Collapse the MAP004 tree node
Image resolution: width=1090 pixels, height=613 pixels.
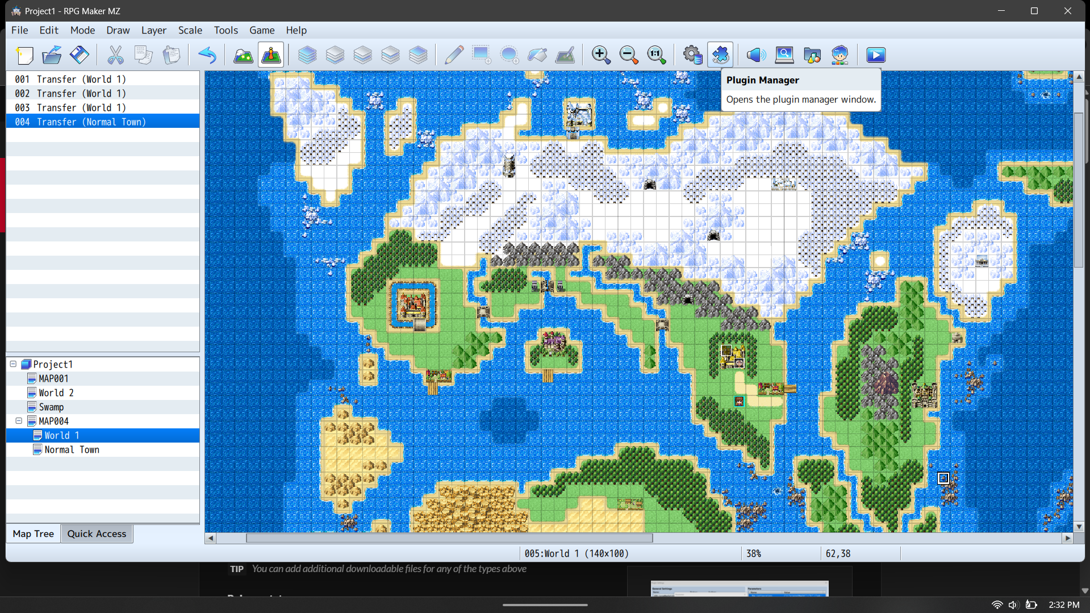(x=19, y=421)
